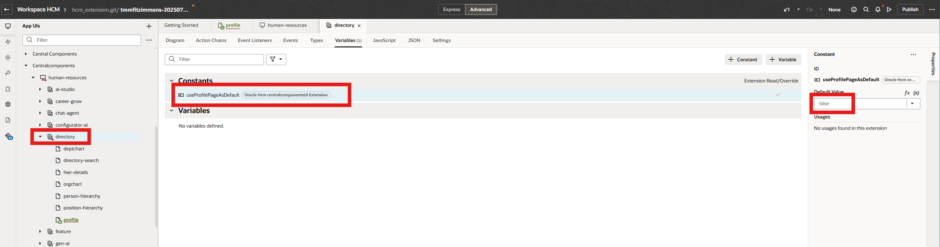
Task: Expand the configurator-ai flow node
Action: coord(40,125)
